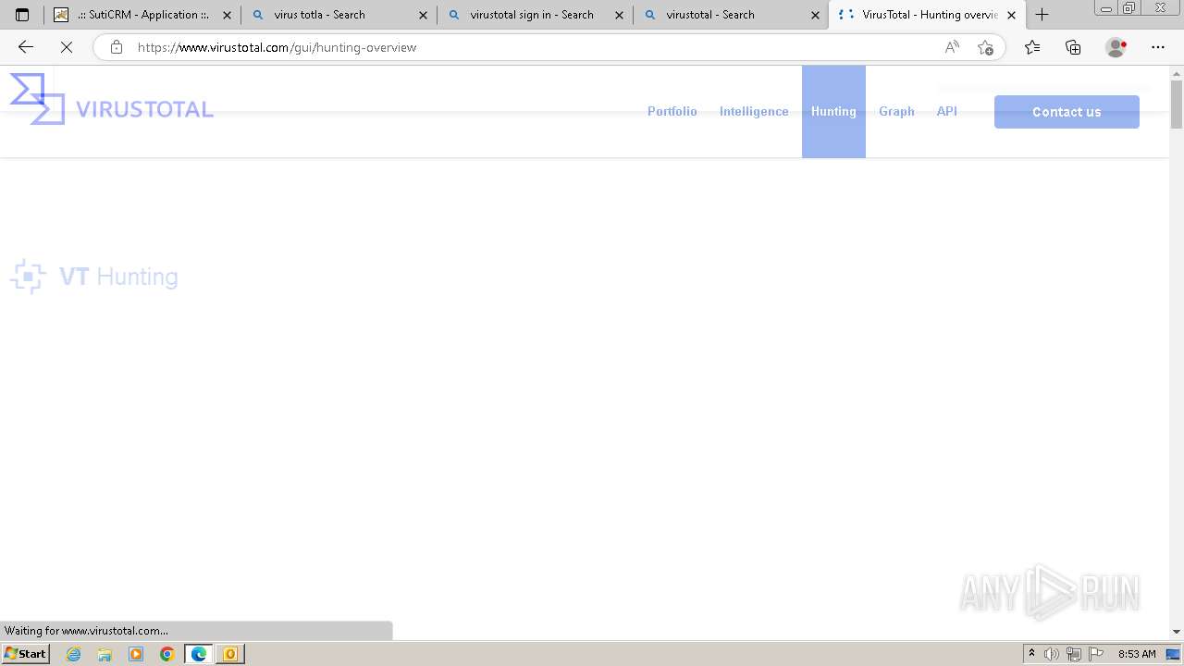Open the API menu
The height and width of the screenshot is (666, 1184).
tap(947, 111)
